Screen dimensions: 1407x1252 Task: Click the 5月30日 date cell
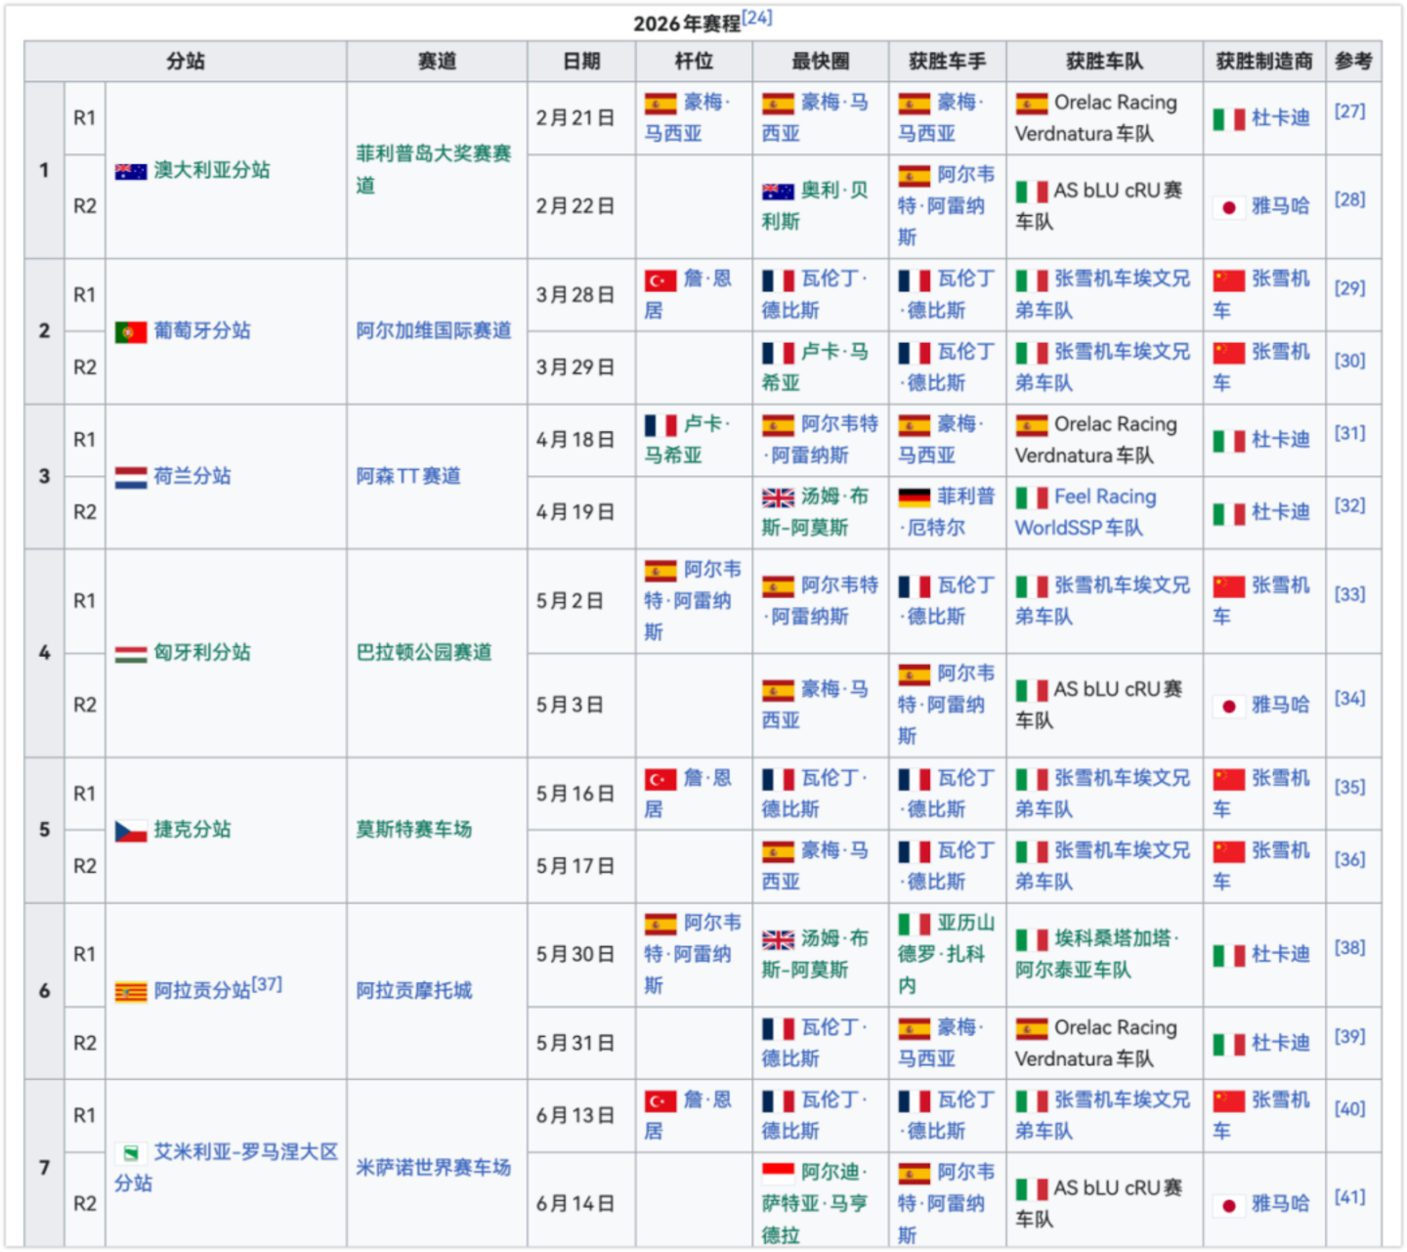581,955
